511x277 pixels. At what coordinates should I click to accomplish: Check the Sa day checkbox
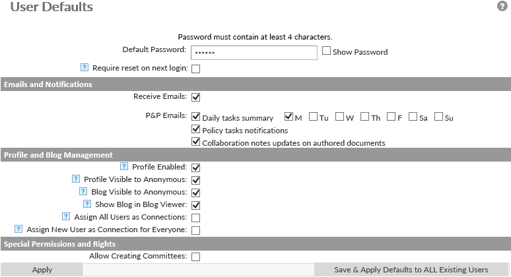tap(413, 117)
